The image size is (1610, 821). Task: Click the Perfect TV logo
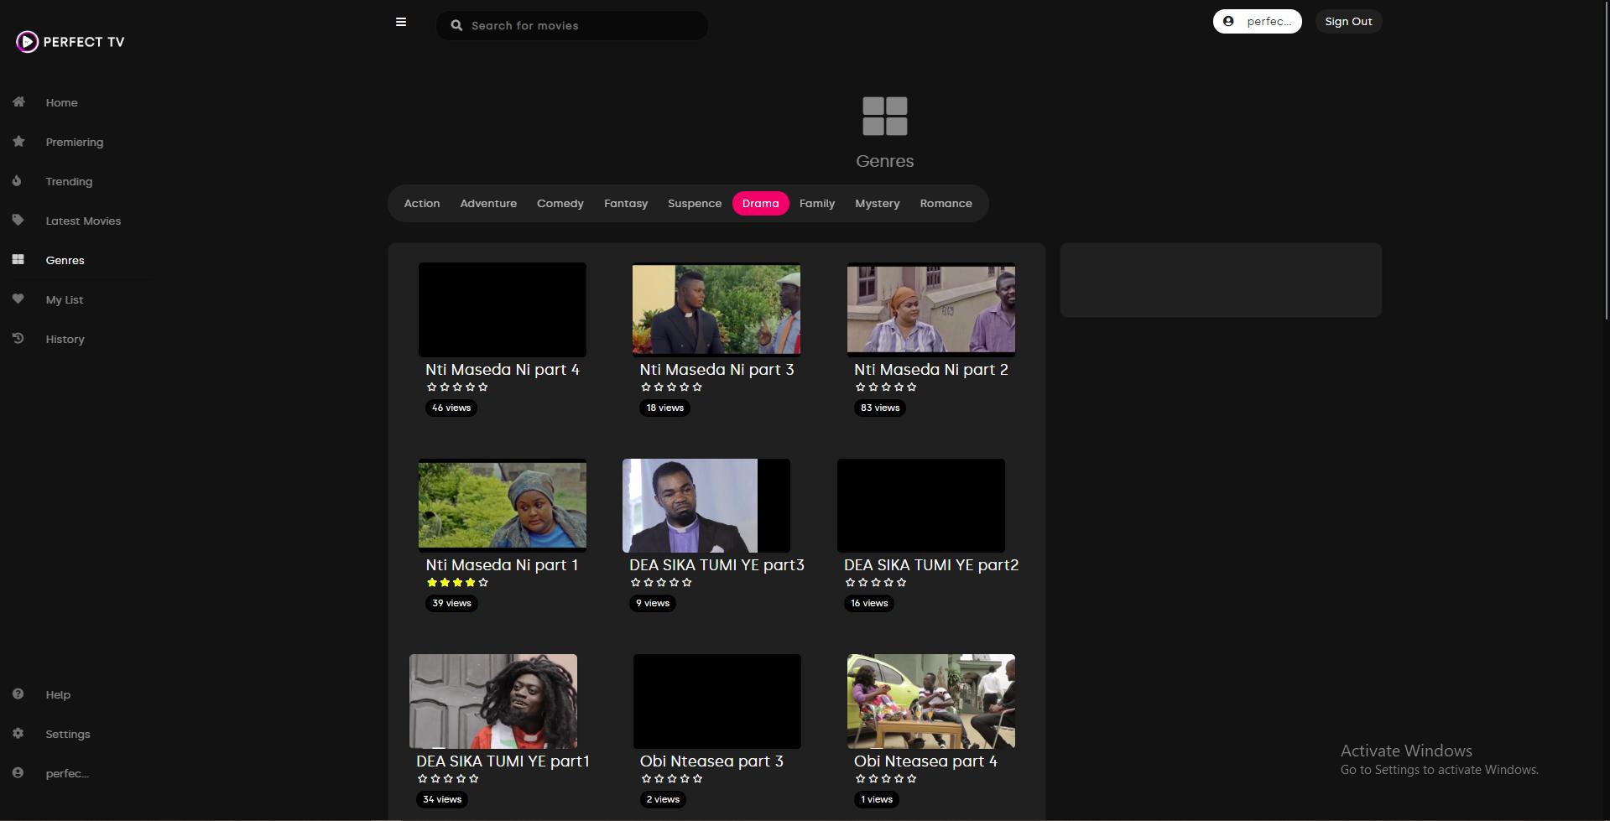(x=70, y=42)
